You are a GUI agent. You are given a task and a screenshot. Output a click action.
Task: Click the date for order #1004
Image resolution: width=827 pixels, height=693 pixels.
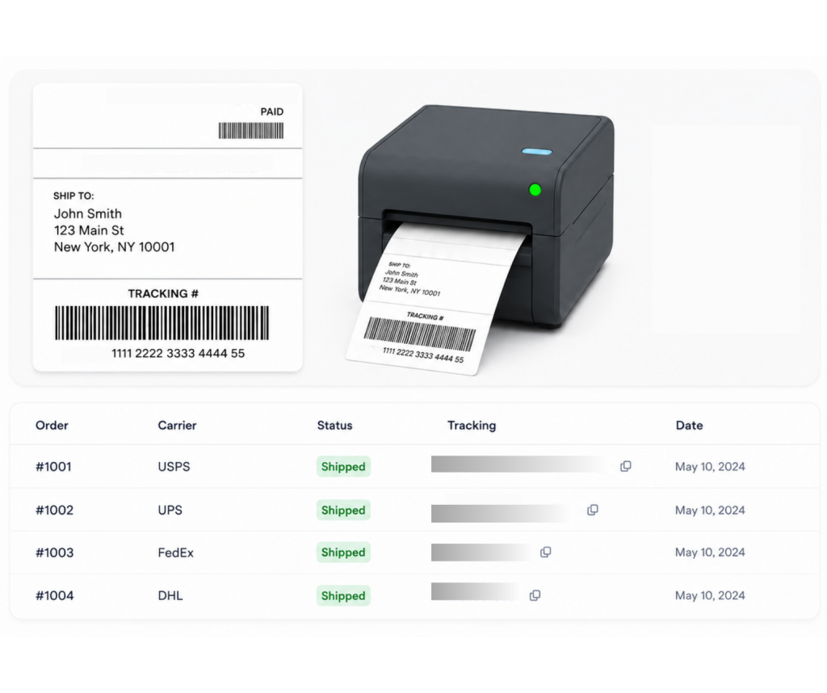point(710,595)
